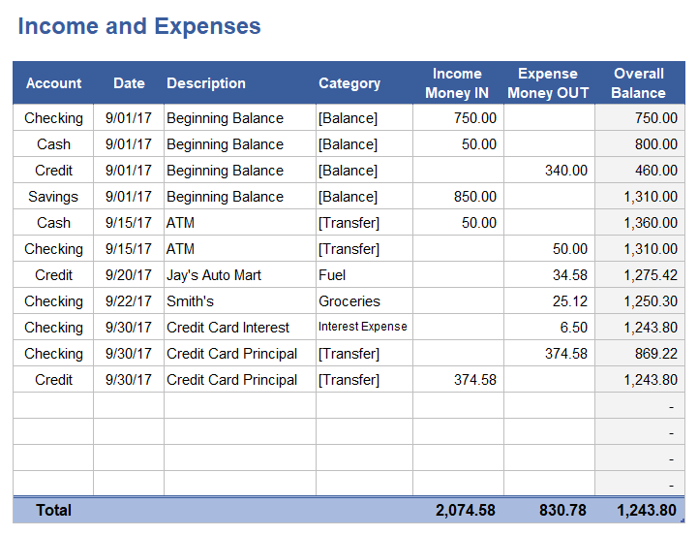698x536 pixels.
Task: Select the Jay's Auto Mart description cell
Action: pos(214,275)
